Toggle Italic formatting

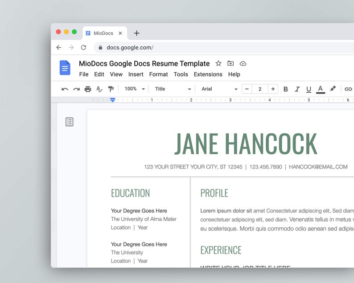coord(297,89)
